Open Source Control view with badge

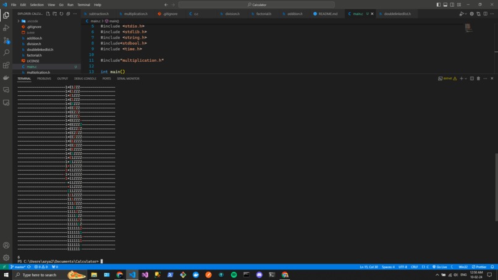tap(6, 40)
